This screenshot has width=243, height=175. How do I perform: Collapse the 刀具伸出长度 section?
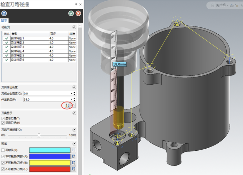(74, 87)
